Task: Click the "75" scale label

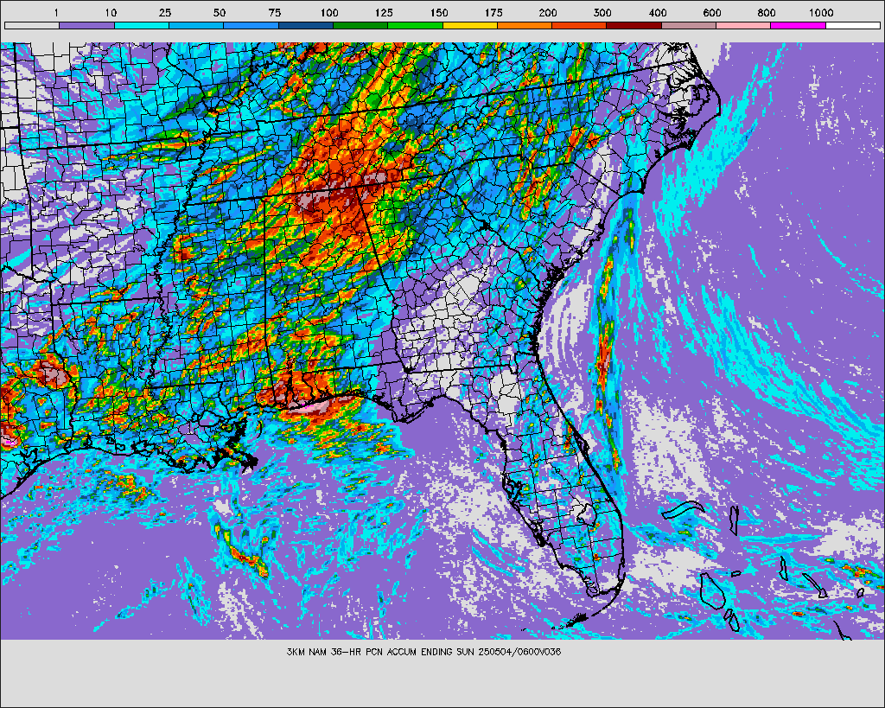Action: click(x=274, y=12)
